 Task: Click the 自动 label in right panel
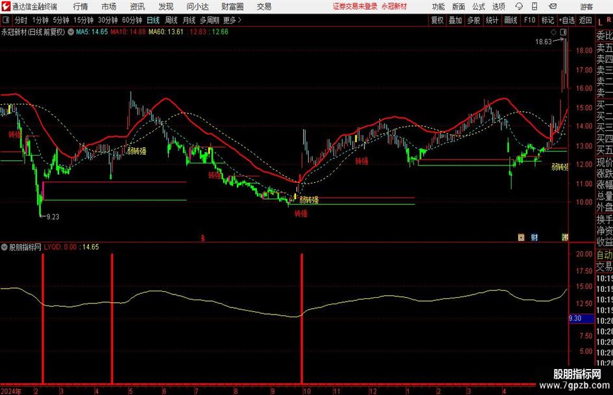point(605,255)
